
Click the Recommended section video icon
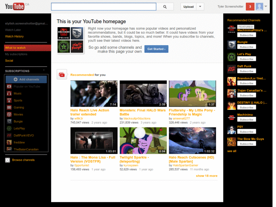[62, 75]
